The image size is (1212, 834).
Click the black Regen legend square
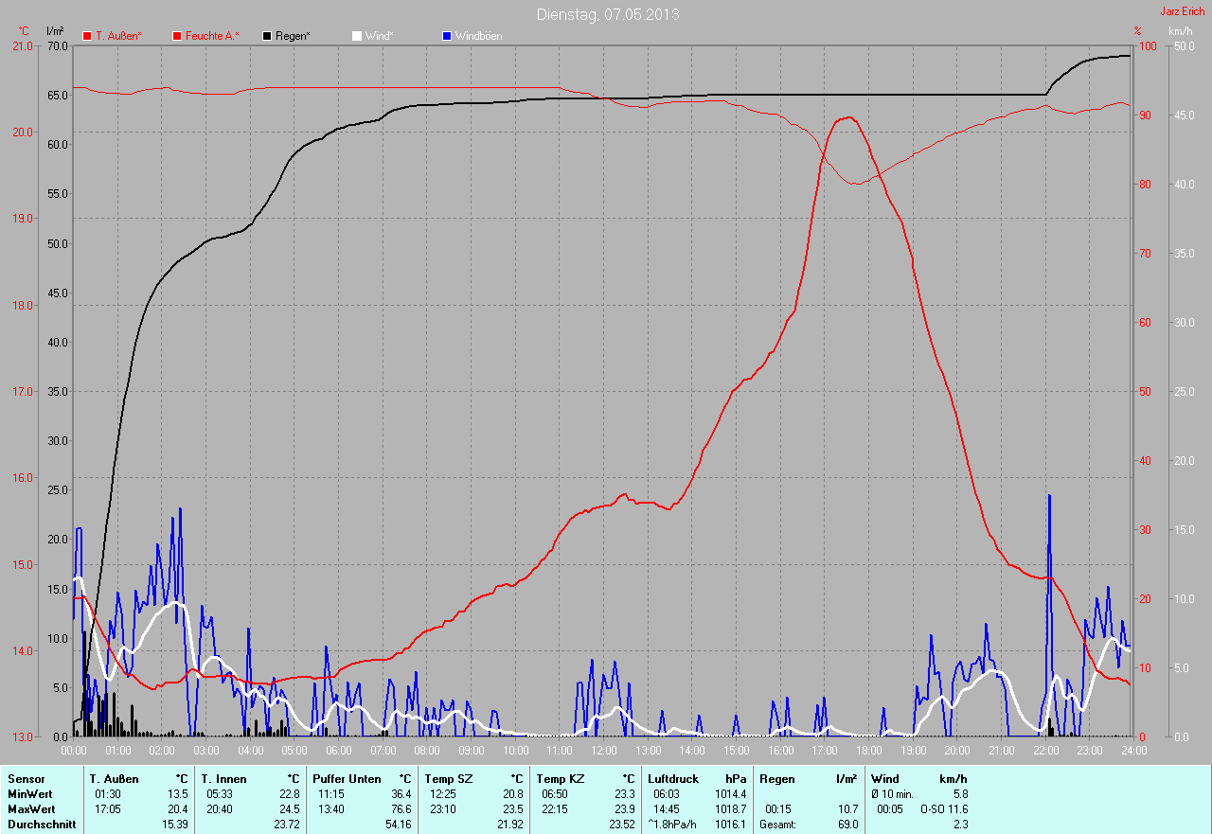267,36
